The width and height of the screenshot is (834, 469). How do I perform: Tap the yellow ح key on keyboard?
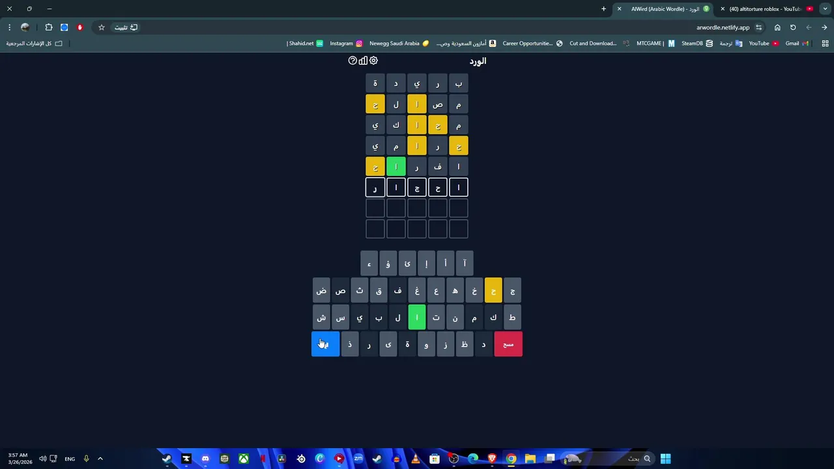[493, 291]
